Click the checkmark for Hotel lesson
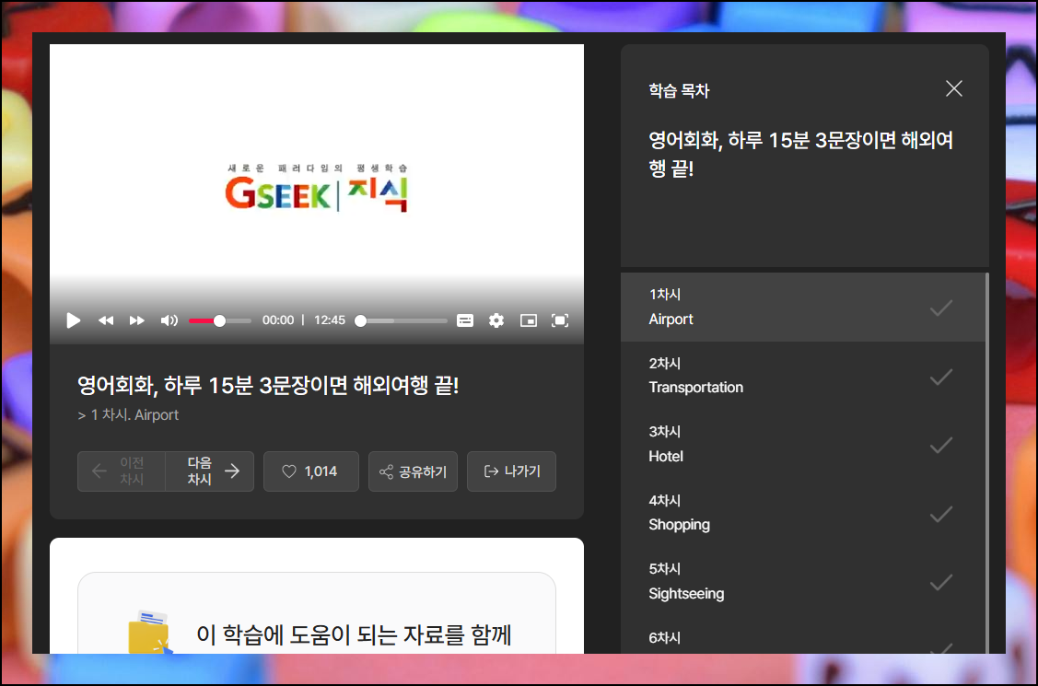1038x686 pixels. coord(940,445)
